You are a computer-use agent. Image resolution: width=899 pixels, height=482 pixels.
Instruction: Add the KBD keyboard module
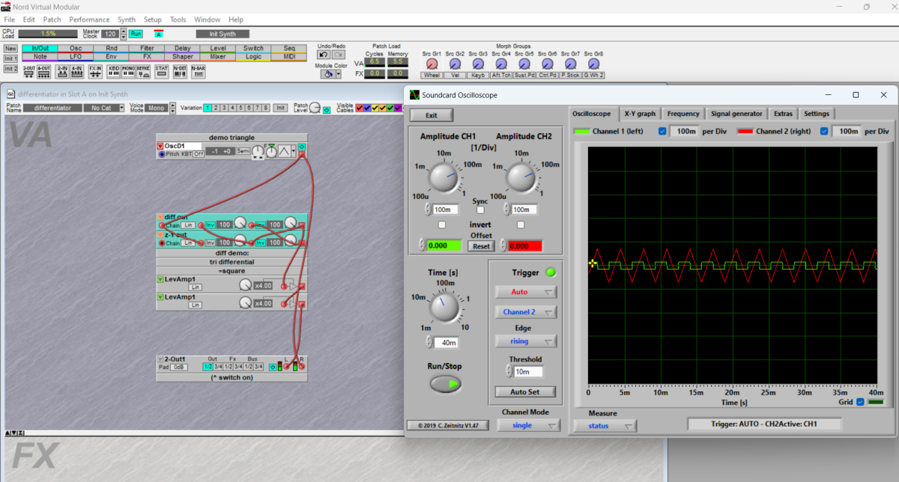click(x=114, y=71)
